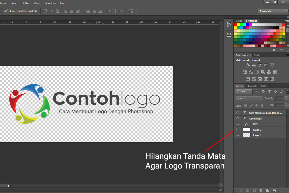The width and height of the screenshot is (289, 193).
Task: Hide the ICO smart object layer
Action: (238, 124)
